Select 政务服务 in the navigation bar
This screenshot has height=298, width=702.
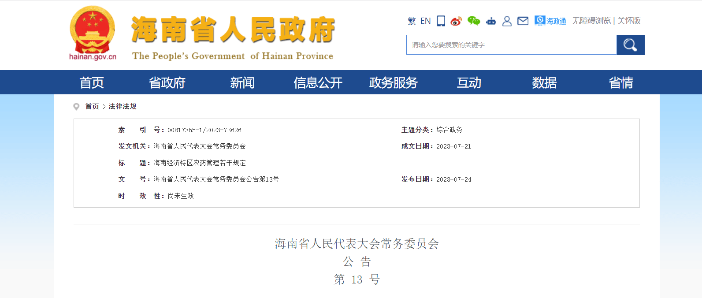tap(393, 82)
